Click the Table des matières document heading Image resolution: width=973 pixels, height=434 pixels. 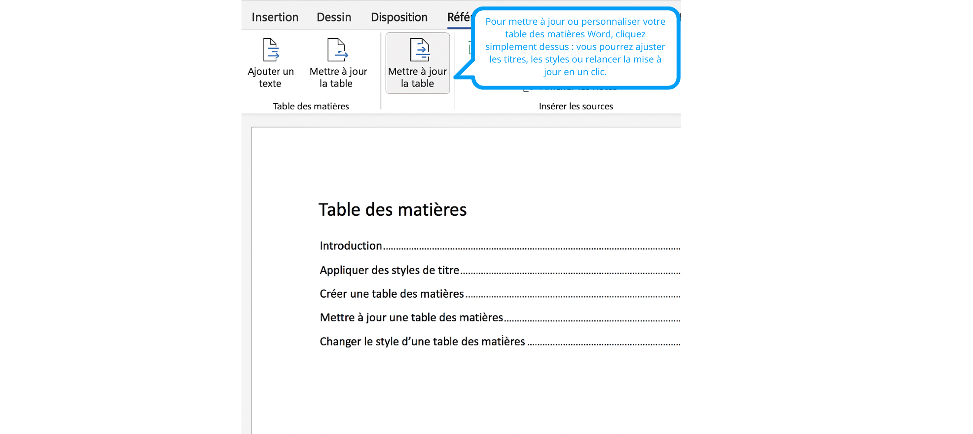pyautogui.click(x=393, y=210)
